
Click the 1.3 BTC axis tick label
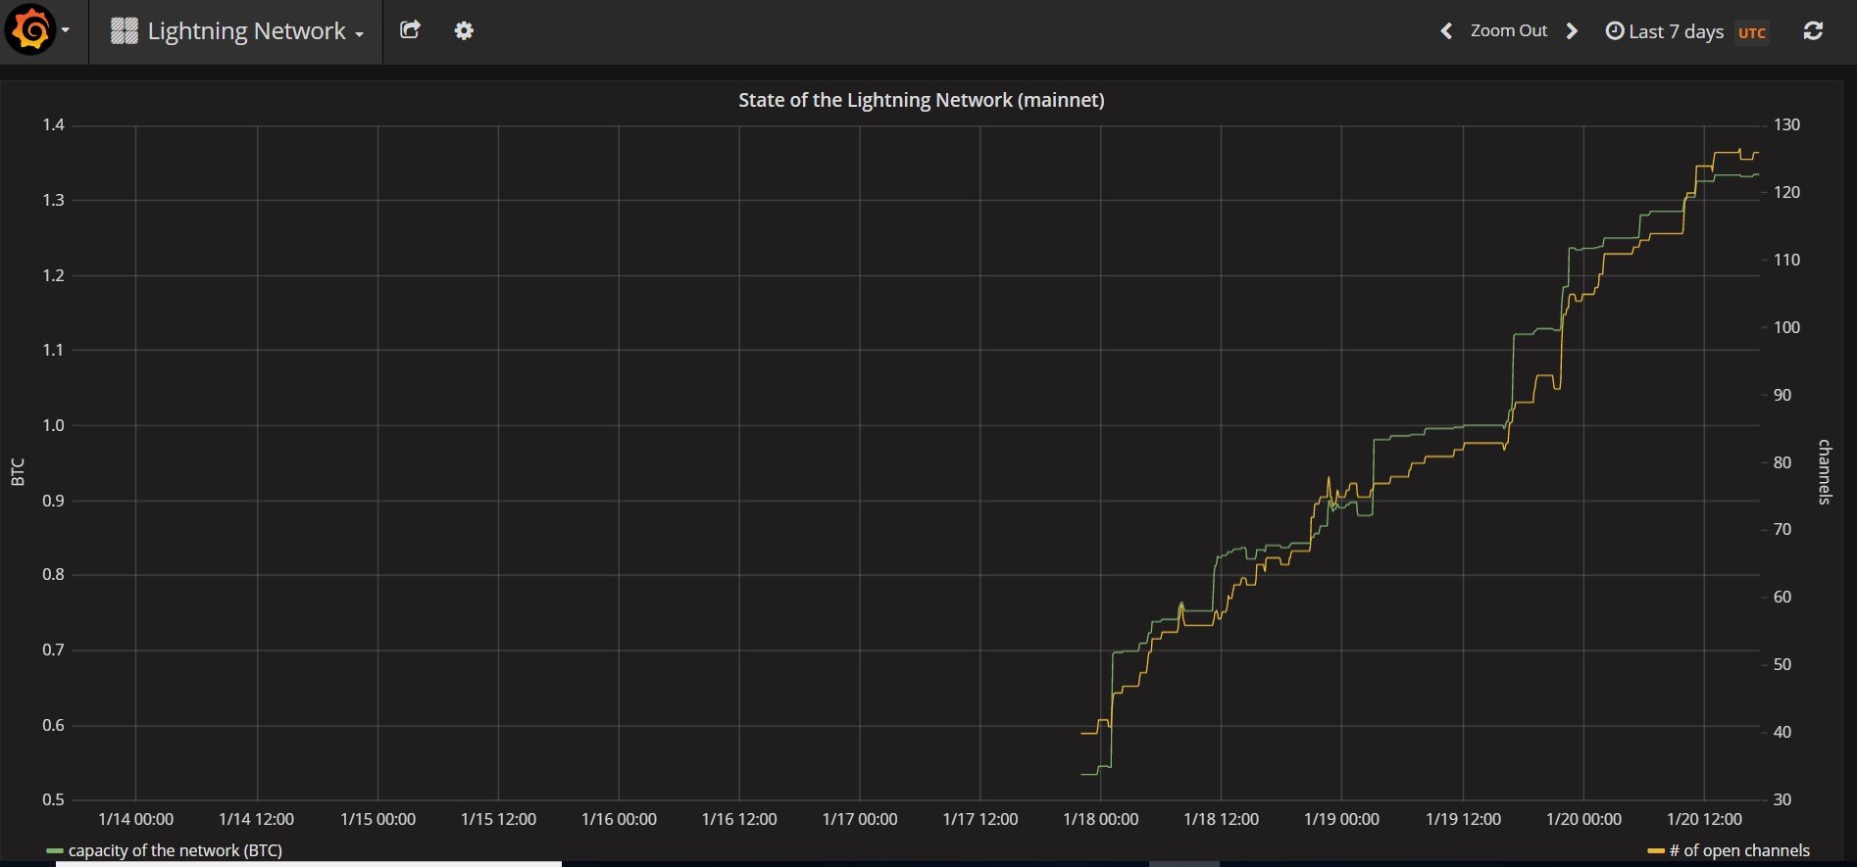[53, 200]
